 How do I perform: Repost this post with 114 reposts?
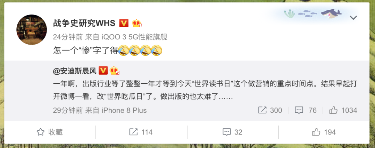(x=141, y=132)
